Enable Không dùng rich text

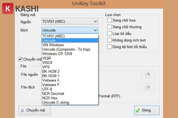(x=109, y=40)
